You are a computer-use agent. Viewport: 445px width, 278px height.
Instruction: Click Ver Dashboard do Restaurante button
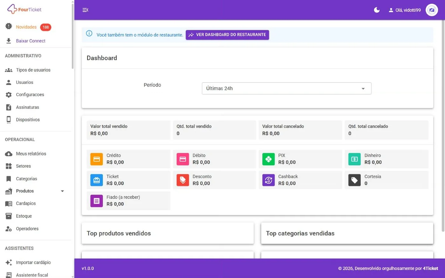(227, 35)
